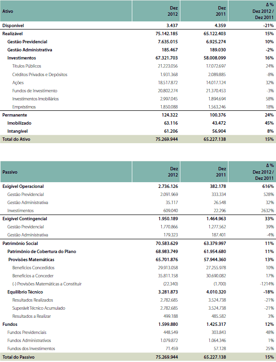
Task: Click the Investimentos Imobiliários percentage 58%
Action: [x=269, y=99]
